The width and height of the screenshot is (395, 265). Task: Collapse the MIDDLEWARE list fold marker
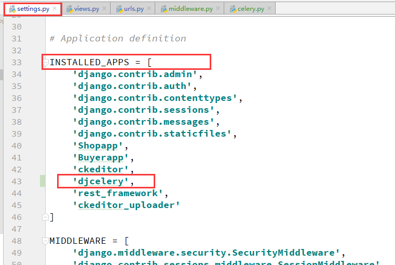(45, 241)
